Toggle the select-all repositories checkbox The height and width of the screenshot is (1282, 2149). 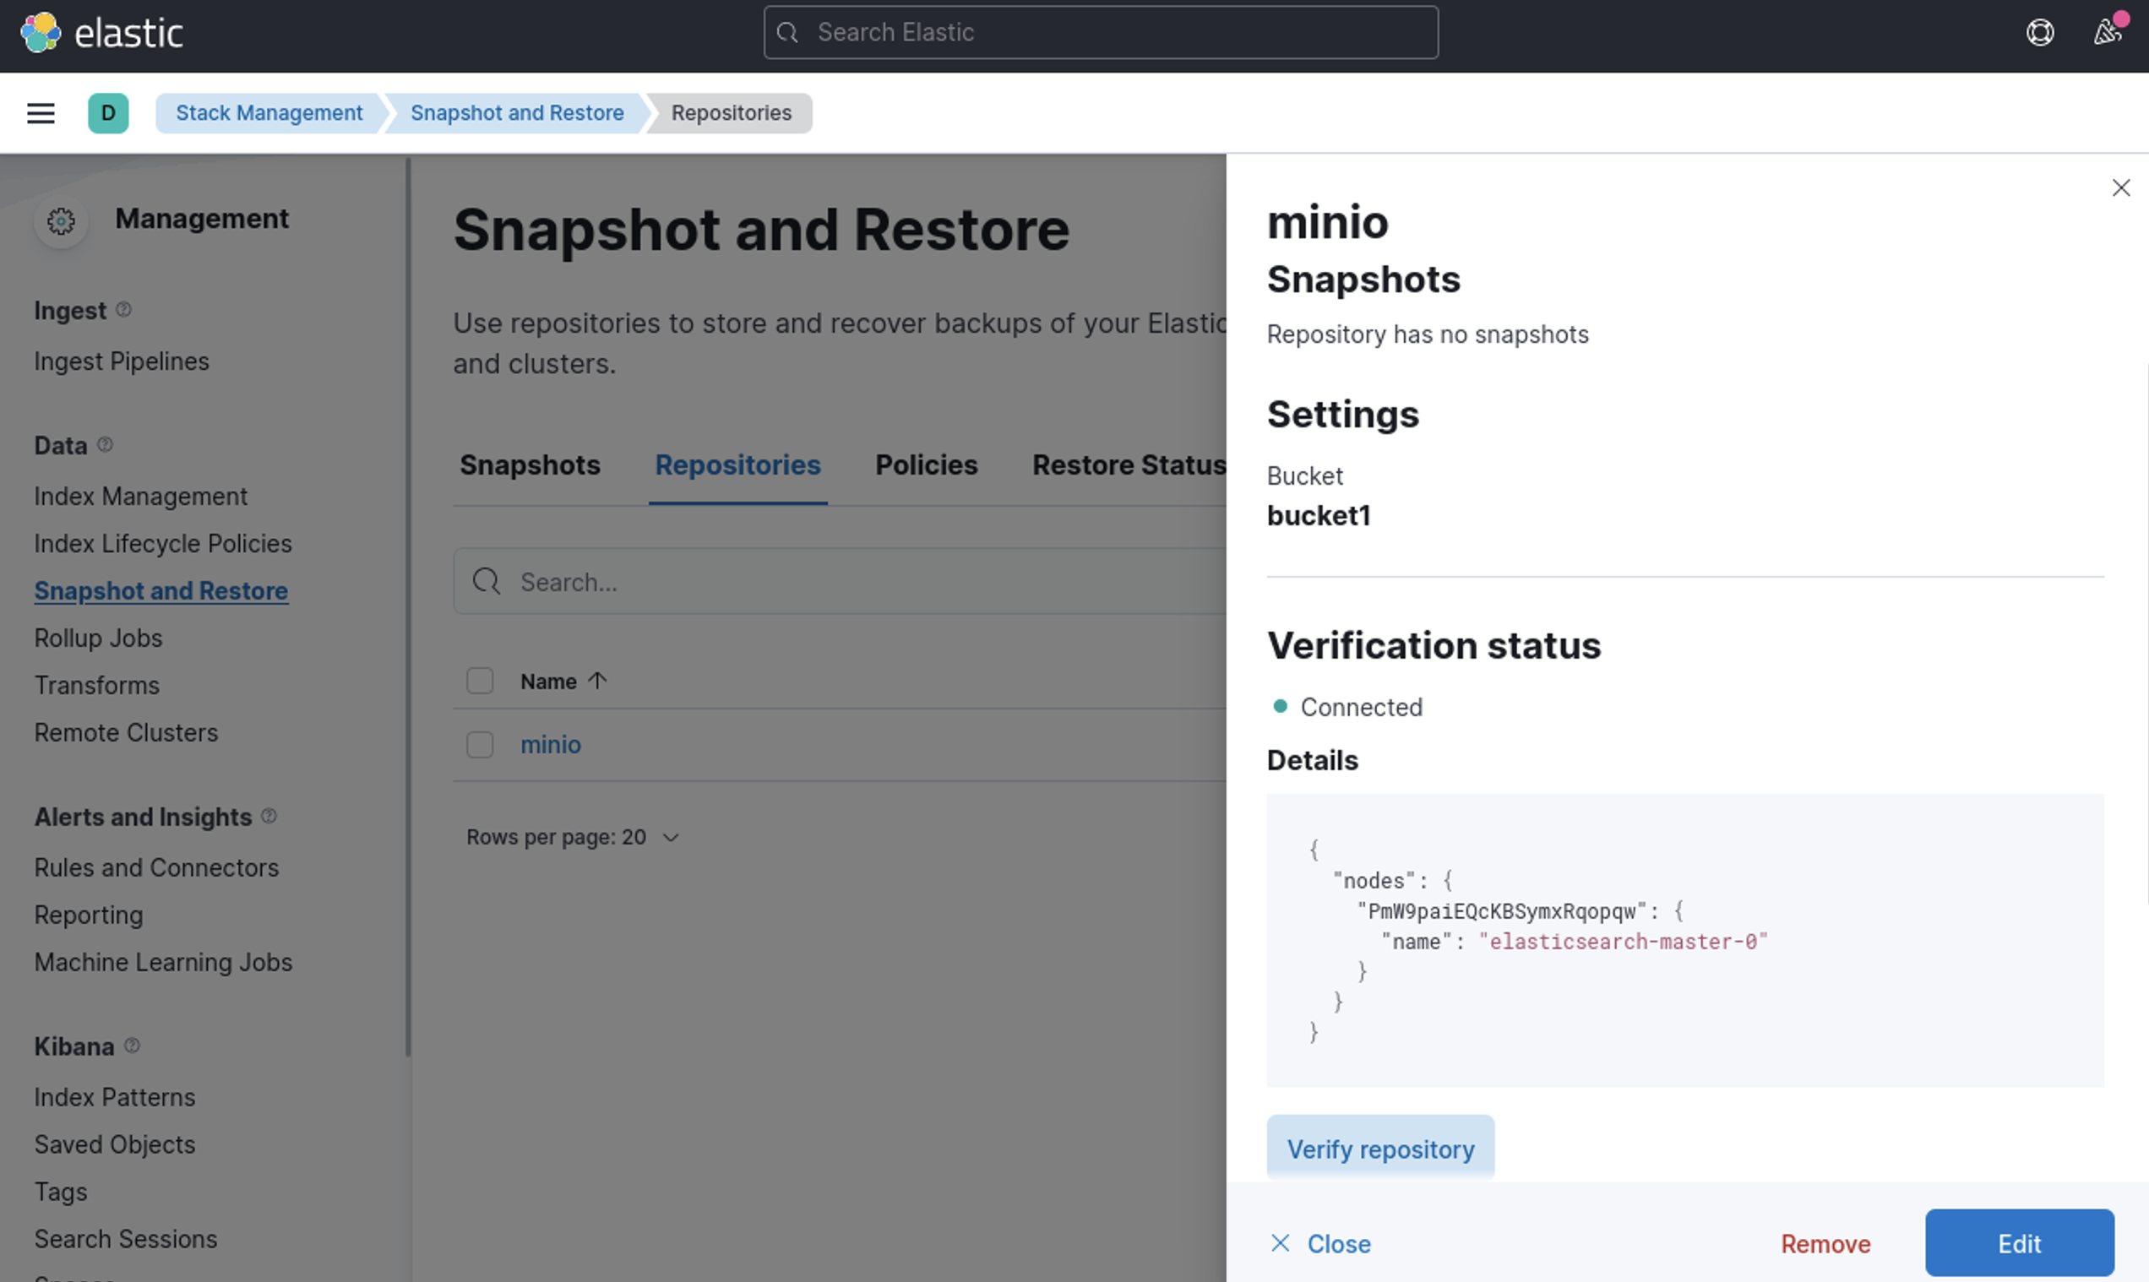tap(480, 681)
